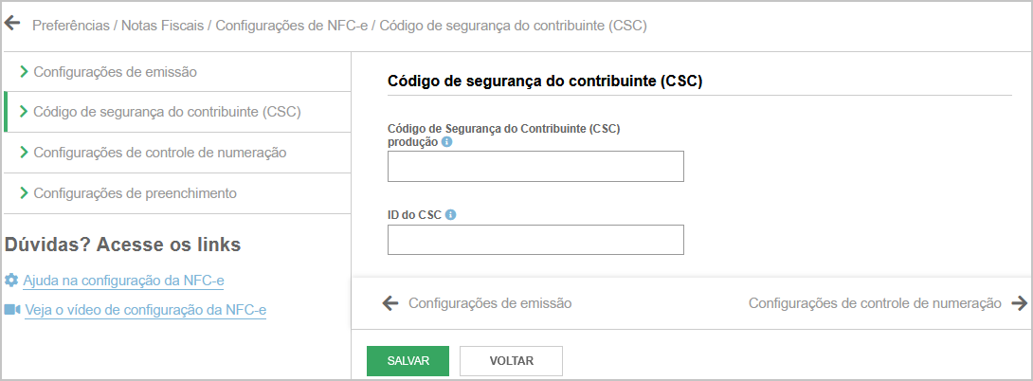
Task: Click the ID do CSC input field
Action: [535, 239]
